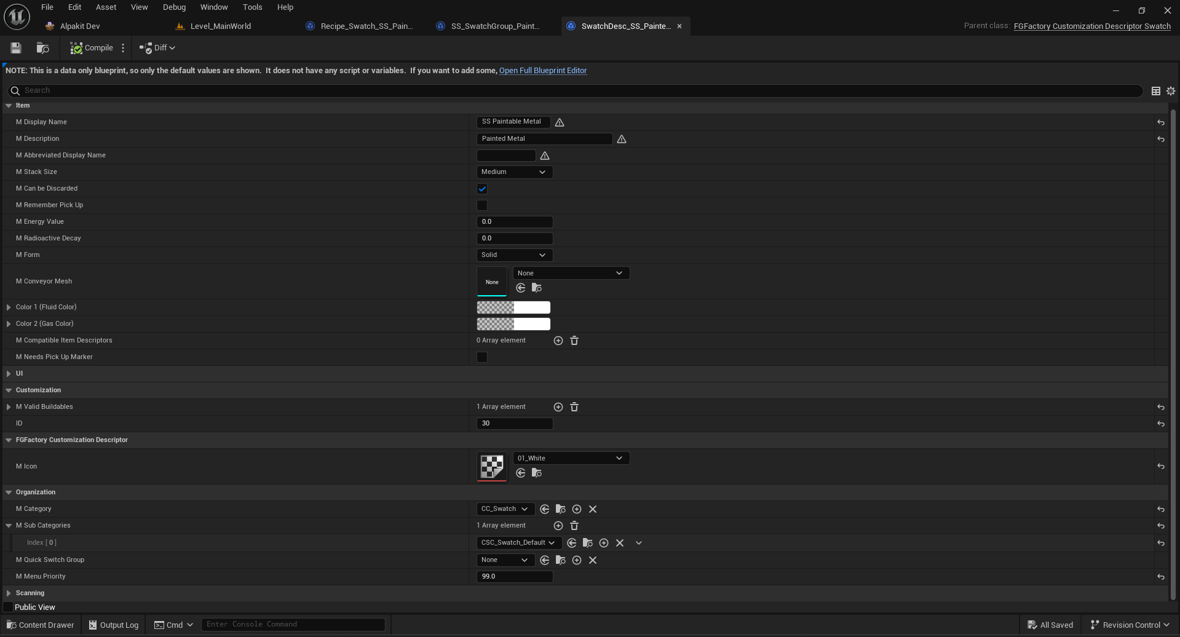
Task: Open the Output Log
Action: (x=114, y=625)
